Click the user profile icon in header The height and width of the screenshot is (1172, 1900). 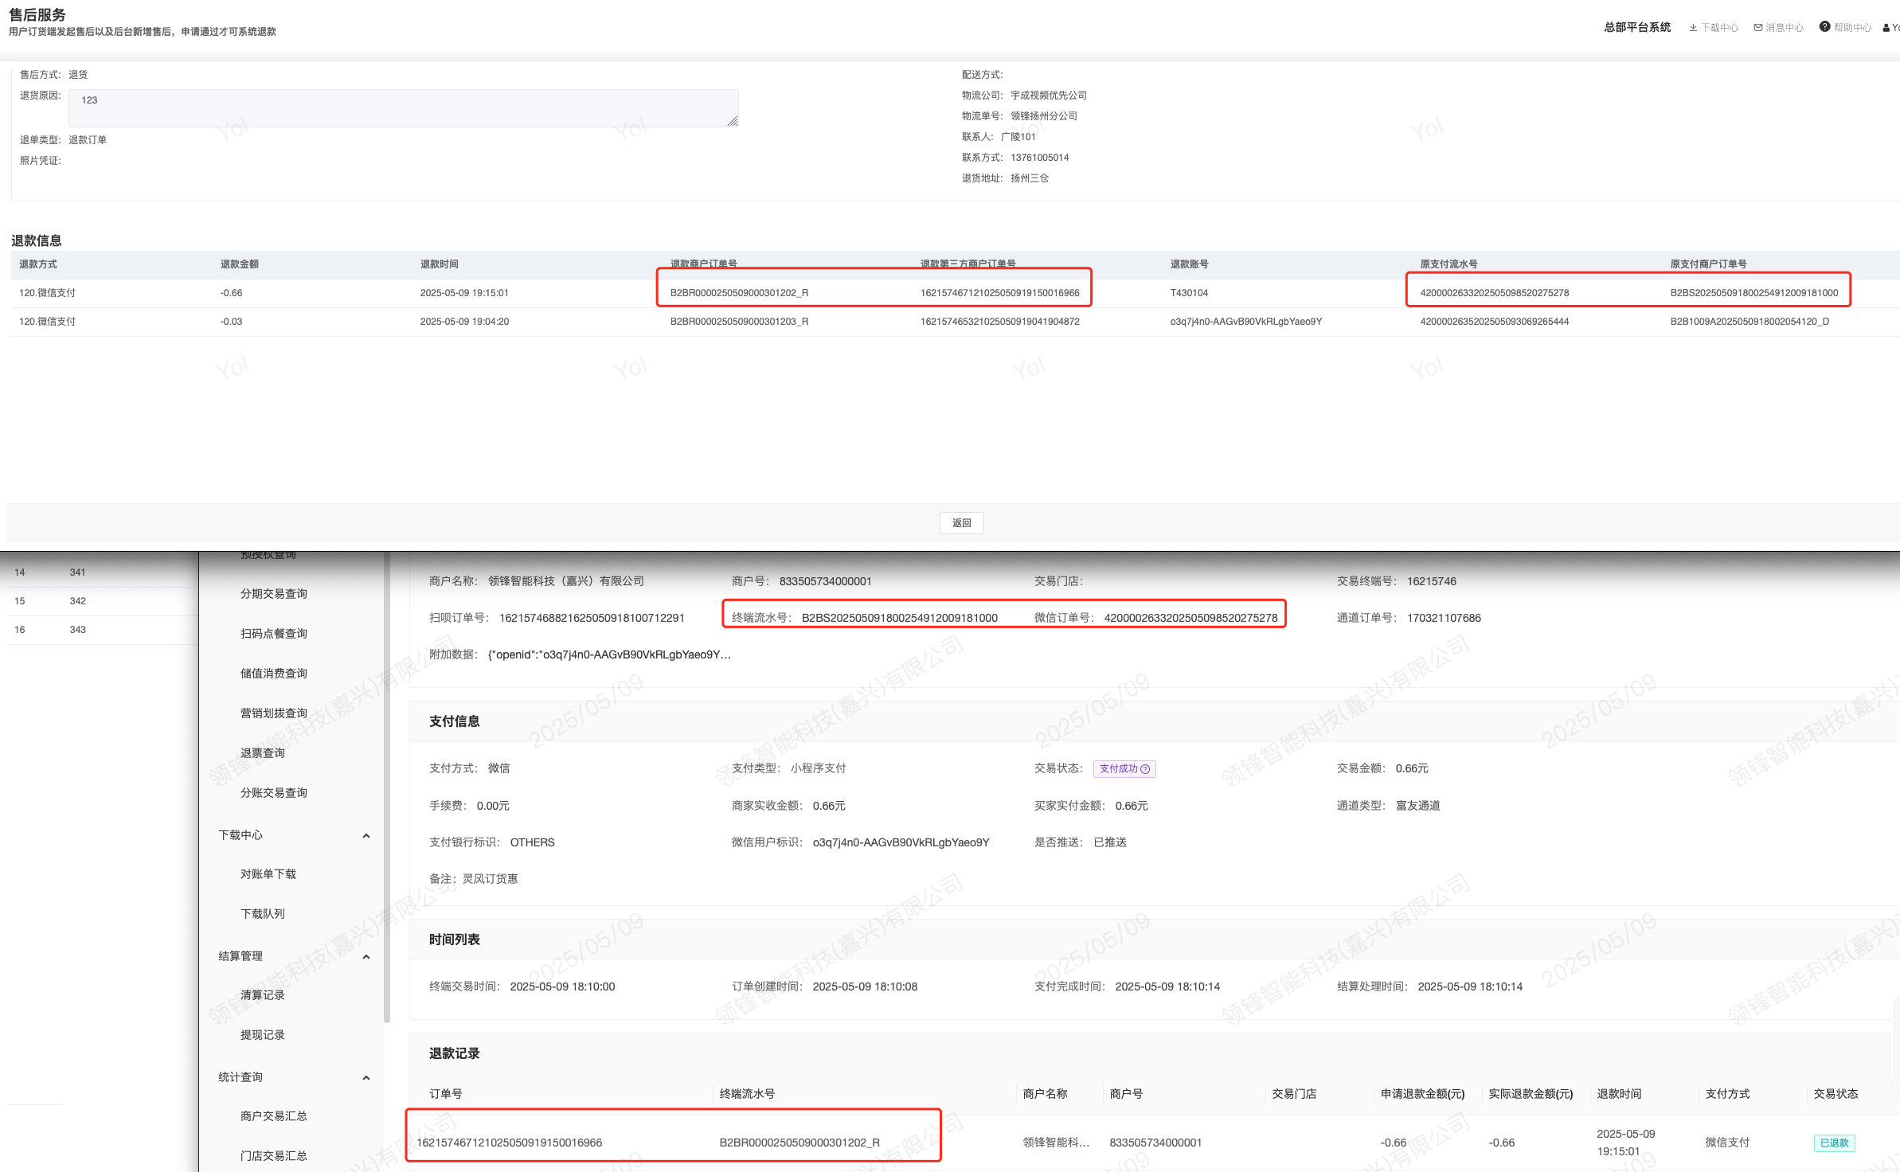1886,28
